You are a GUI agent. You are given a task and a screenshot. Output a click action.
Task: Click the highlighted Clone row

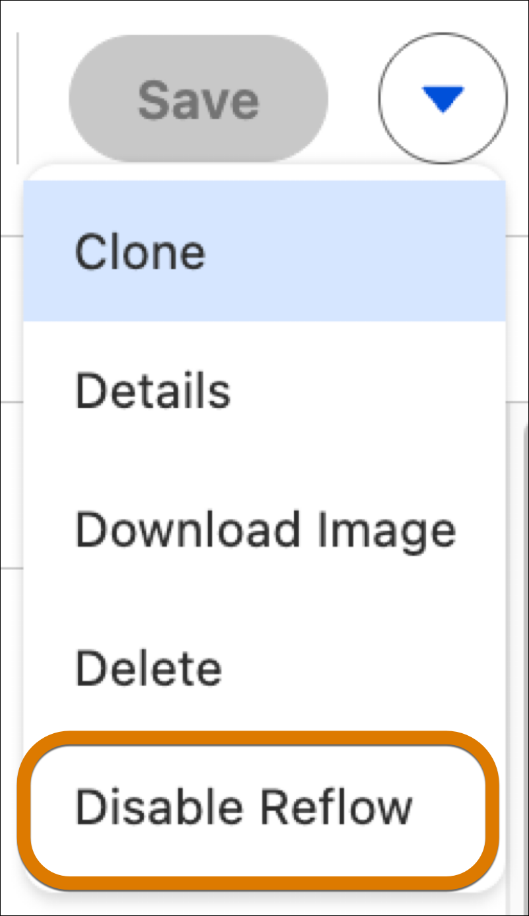tap(264, 251)
